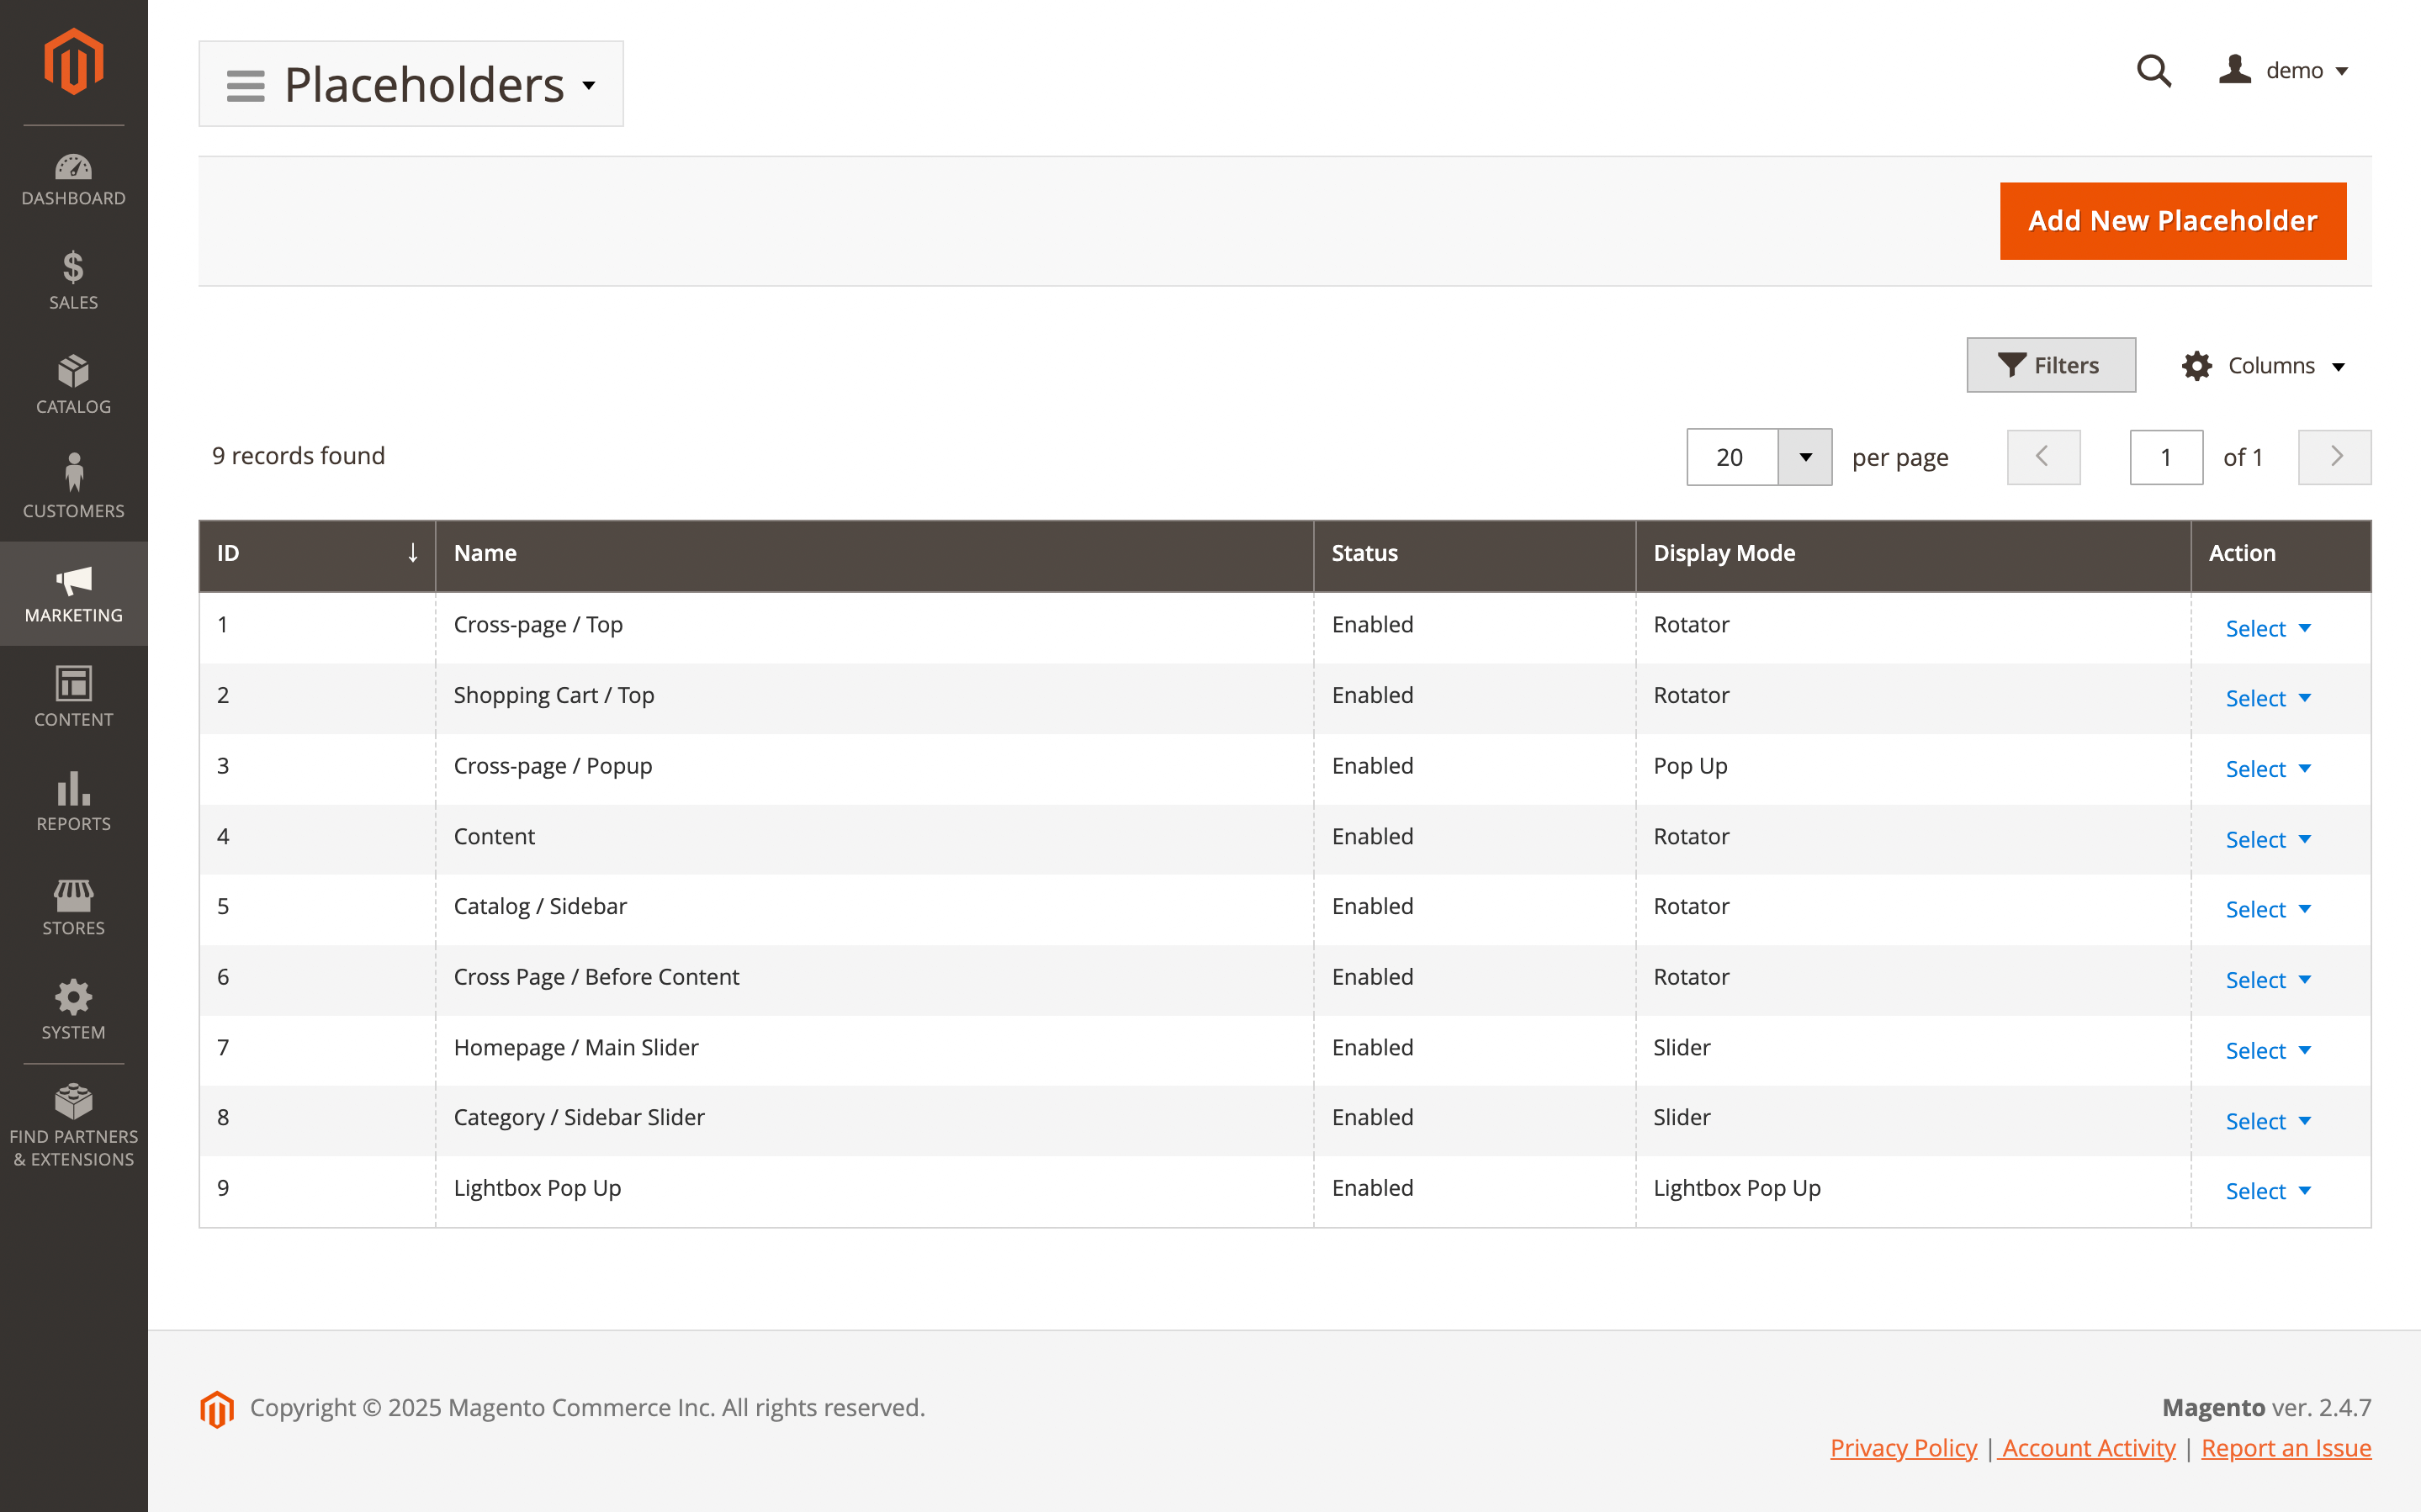Open the search magnifier icon
2421x1512 pixels.
pos(2155,71)
